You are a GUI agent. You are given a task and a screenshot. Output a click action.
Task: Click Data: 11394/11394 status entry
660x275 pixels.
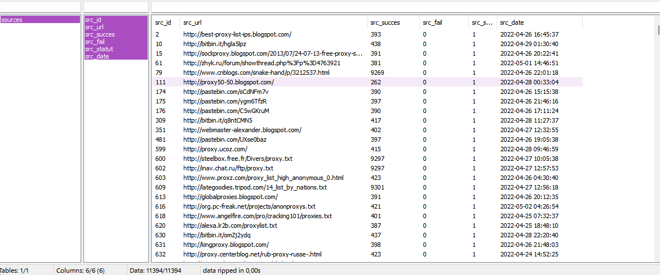tap(156, 271)
